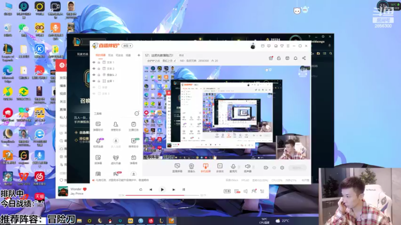Open the voice co-streaming tool with microphone icon

coord(98,142)
